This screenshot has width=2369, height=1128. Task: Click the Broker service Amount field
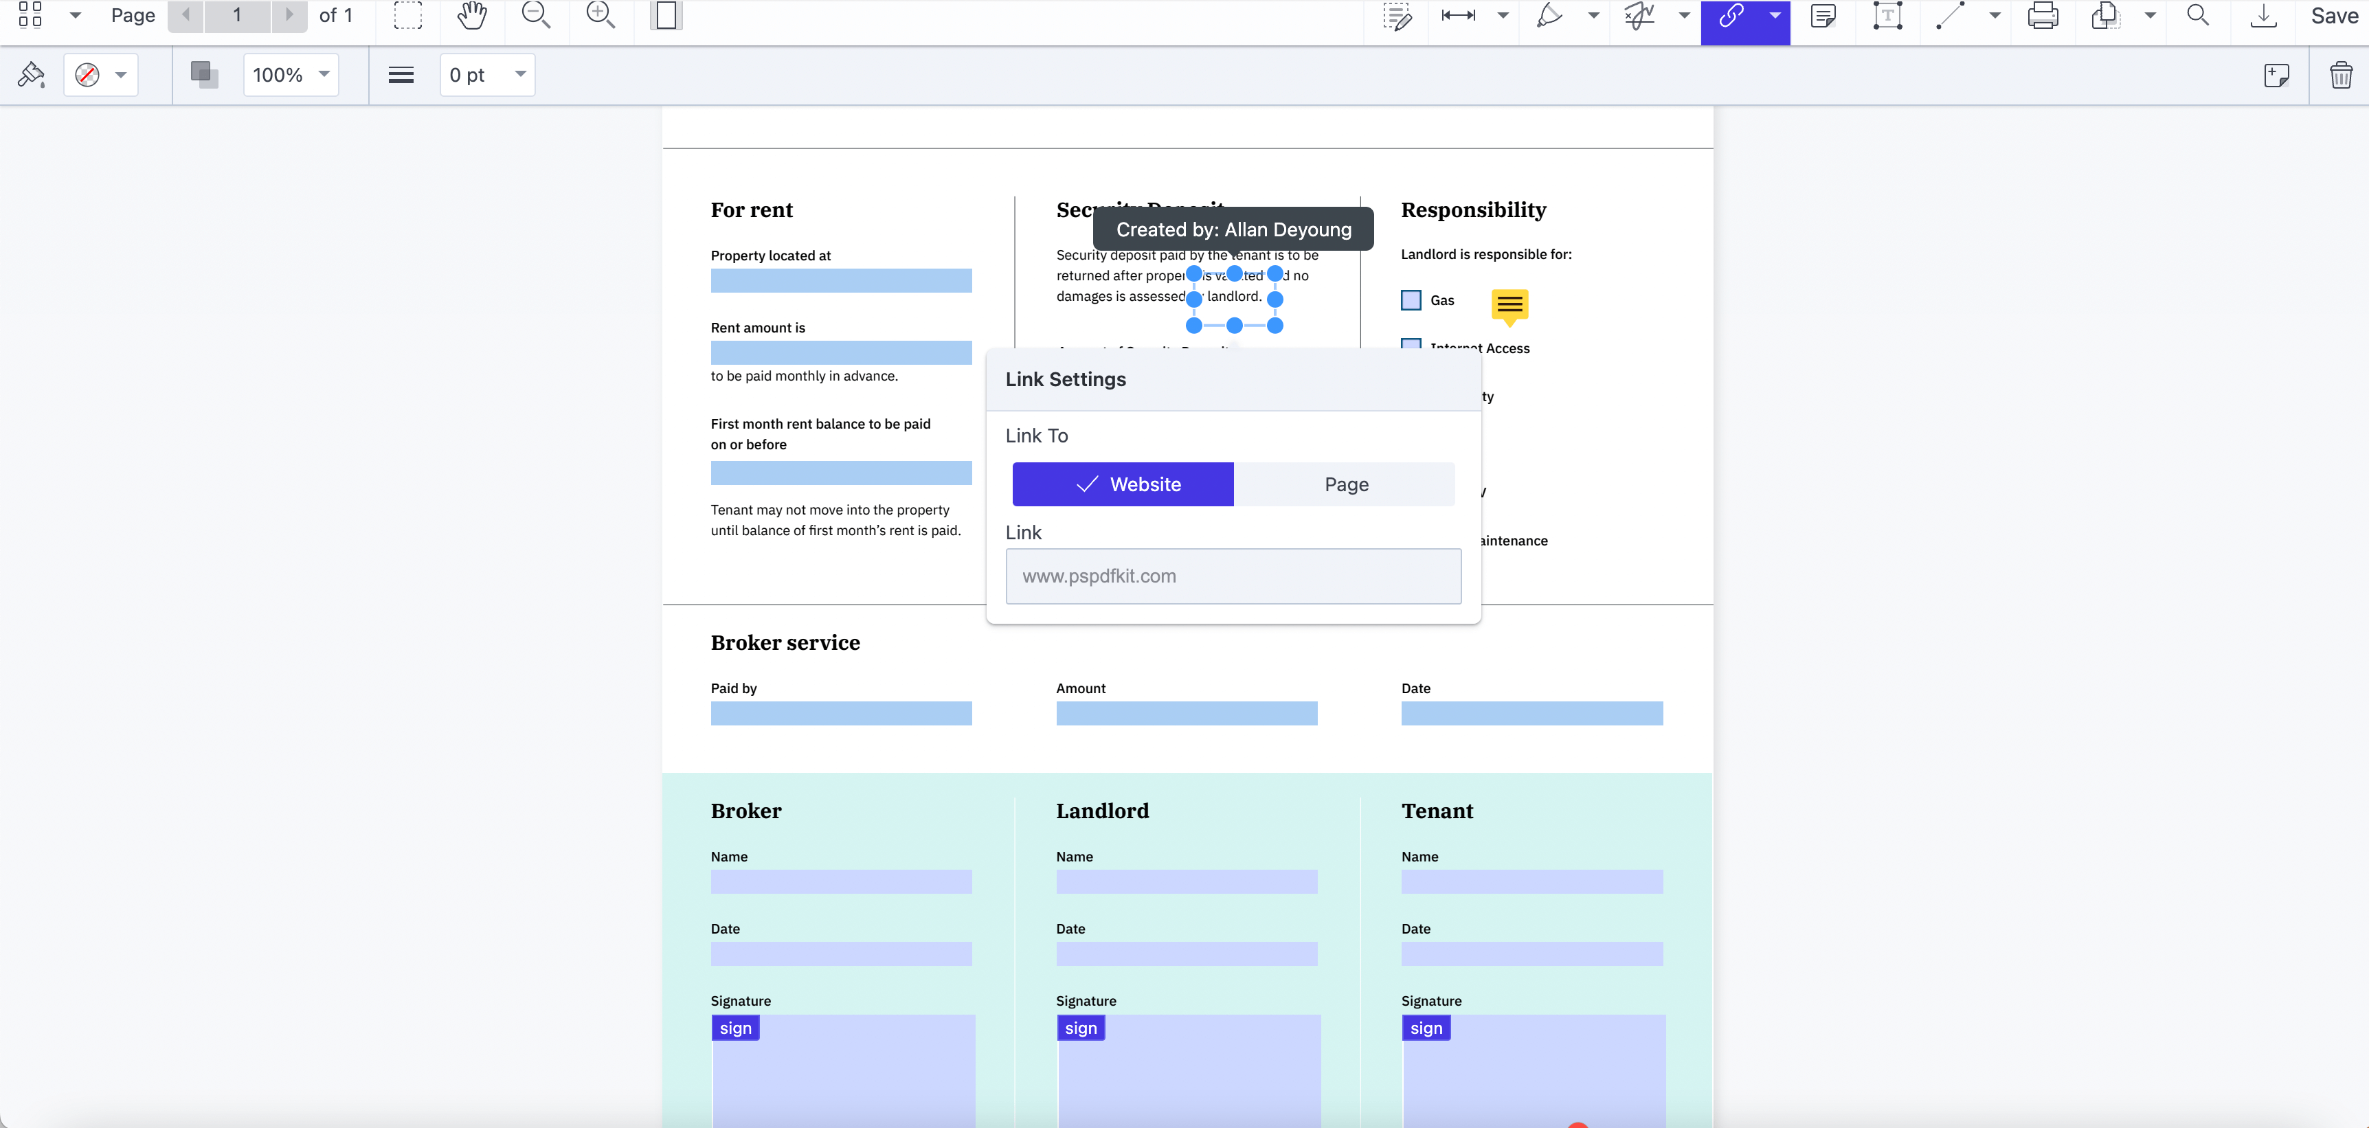(1187, 713)
